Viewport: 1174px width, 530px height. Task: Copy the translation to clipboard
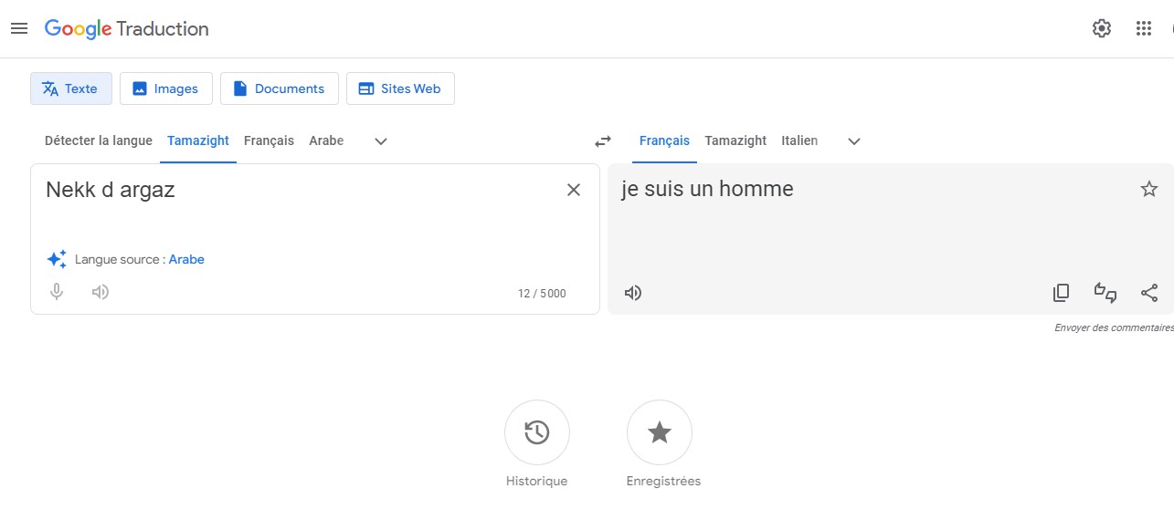[x=1061, y=293]
